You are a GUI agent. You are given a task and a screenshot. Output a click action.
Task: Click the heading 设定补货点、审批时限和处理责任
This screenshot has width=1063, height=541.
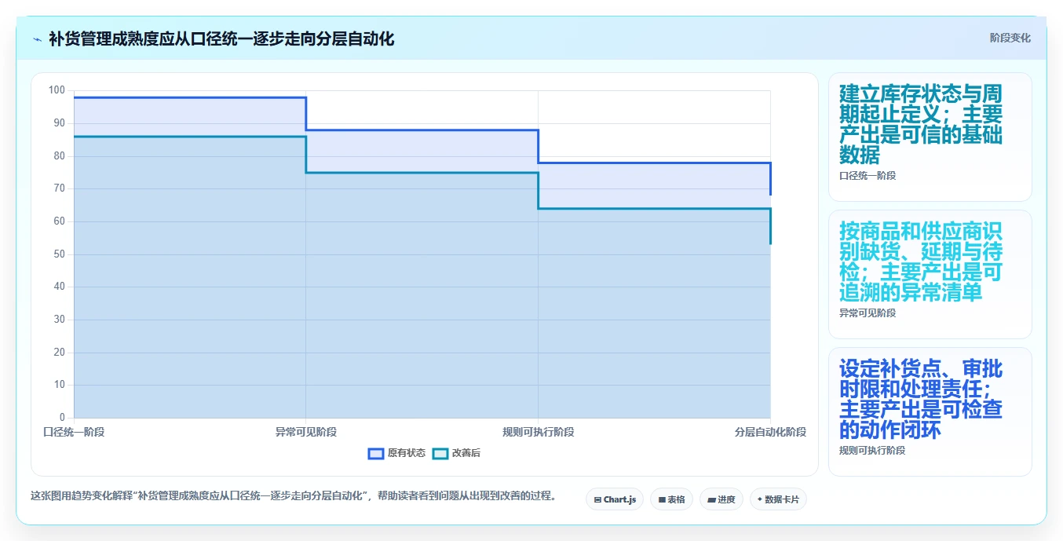(x=921, y=400)
